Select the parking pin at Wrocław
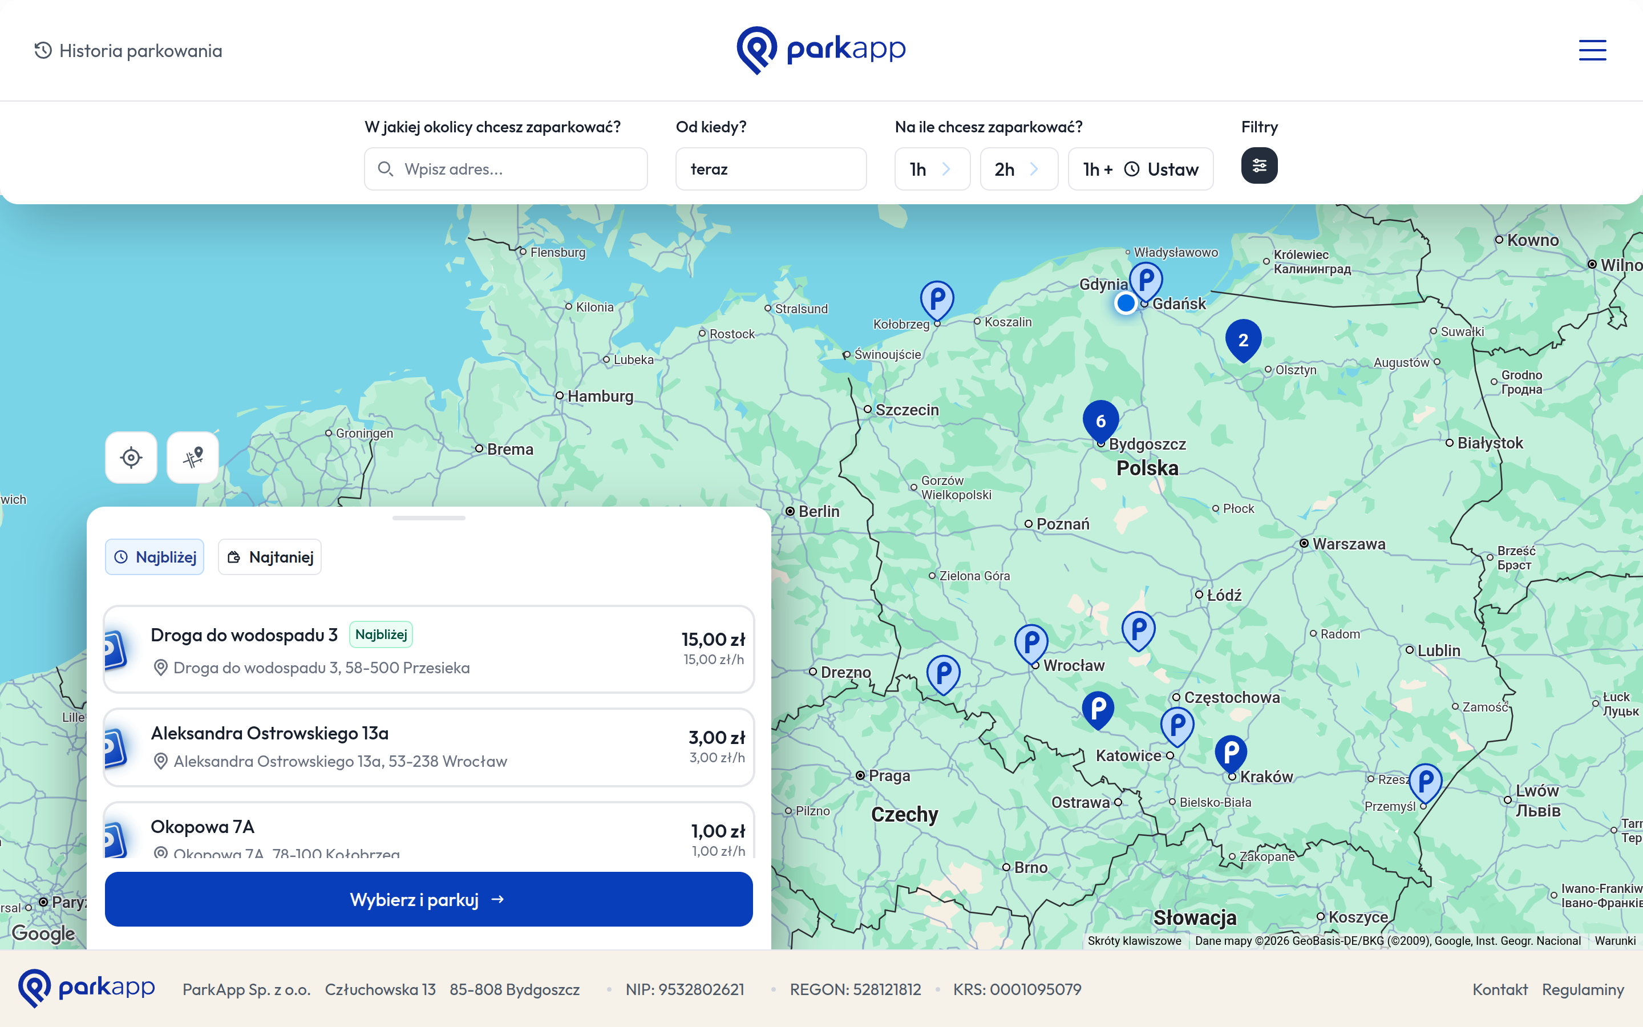 pos(1031,644)
